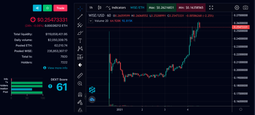
Task: Open the 1h time interval selector
Action: tap(91, 7)
